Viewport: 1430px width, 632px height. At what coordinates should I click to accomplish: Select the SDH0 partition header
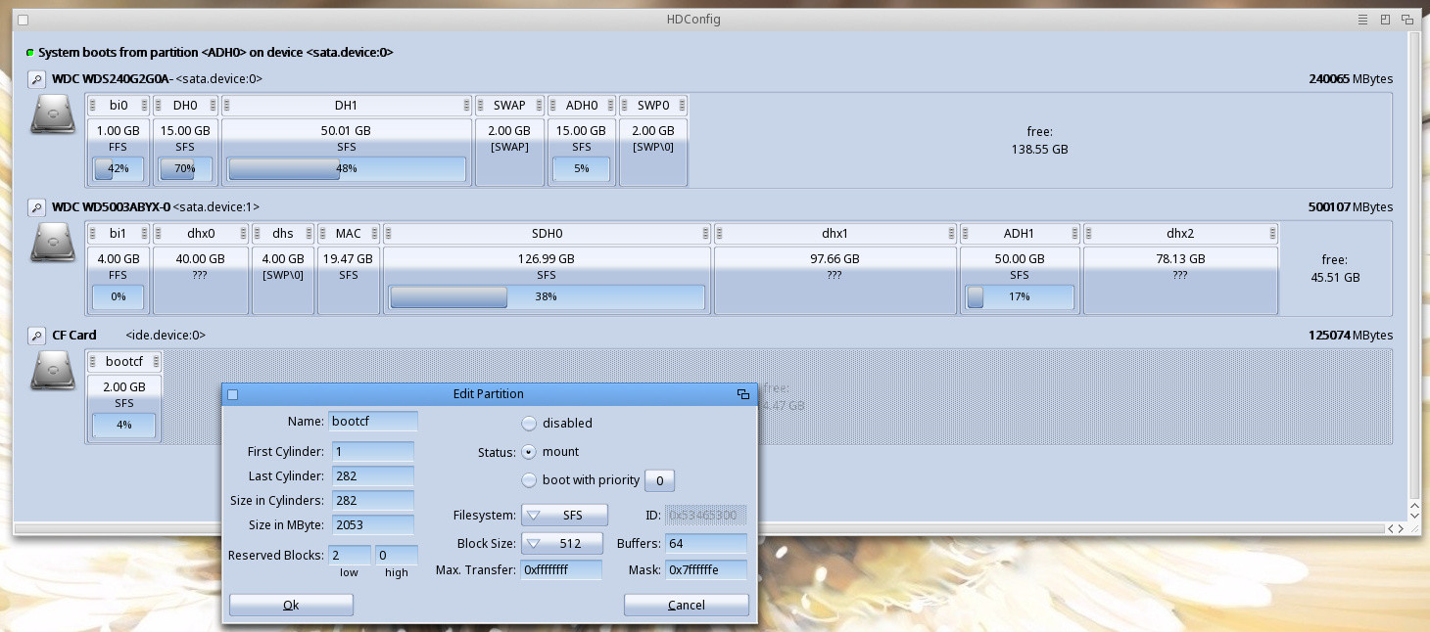click(547, 234)
